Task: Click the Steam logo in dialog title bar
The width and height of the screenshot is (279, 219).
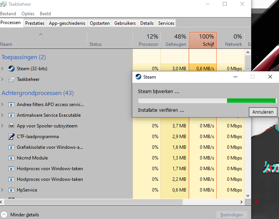Action: tap(138, 77)
